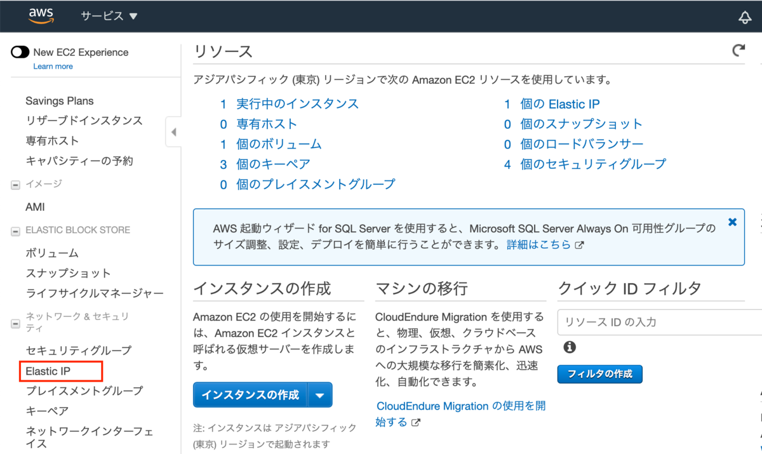Open the サービス dropdown menu
Screen dimensions: 762x454
(x=109, y=17)
